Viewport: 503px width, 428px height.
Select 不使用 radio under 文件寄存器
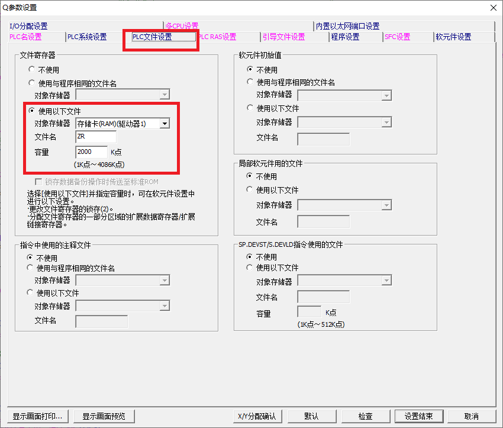click(x=32, y=70)
